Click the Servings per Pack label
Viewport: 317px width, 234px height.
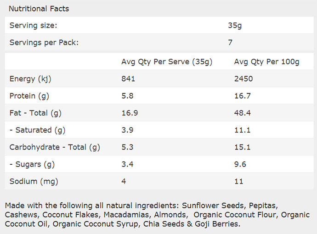coord(44,43)
